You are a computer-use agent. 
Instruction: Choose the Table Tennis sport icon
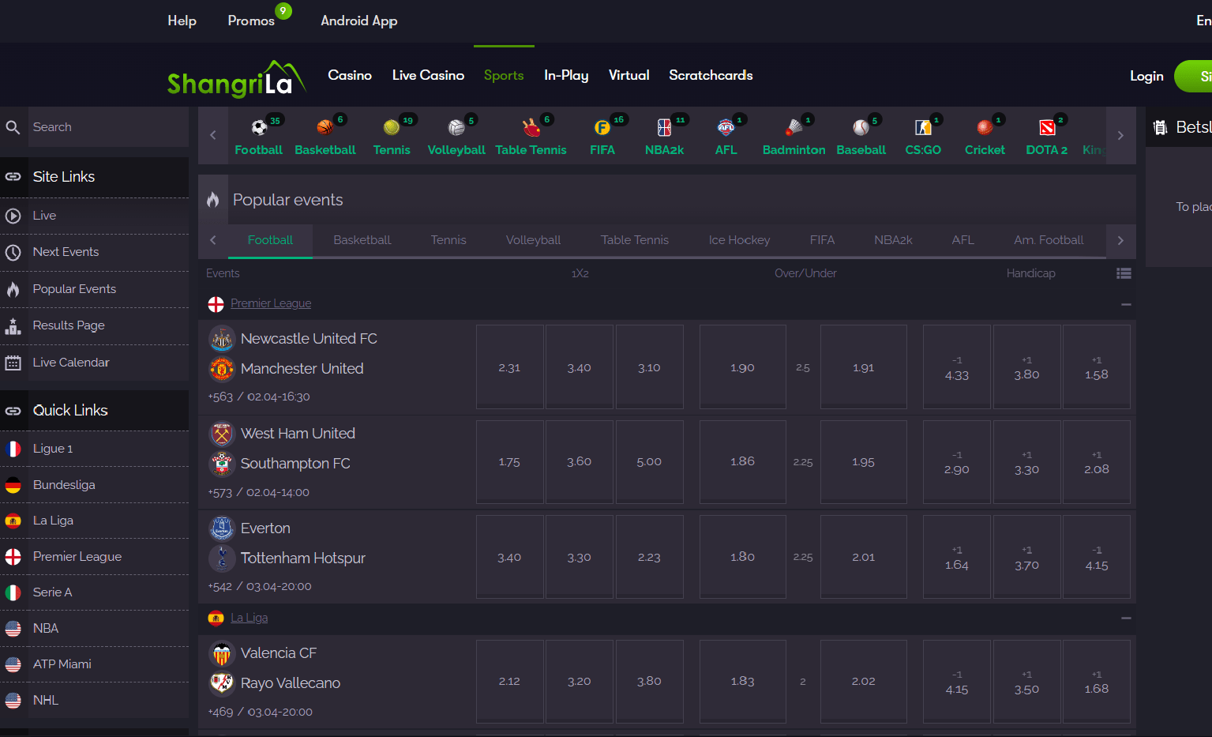531,128
